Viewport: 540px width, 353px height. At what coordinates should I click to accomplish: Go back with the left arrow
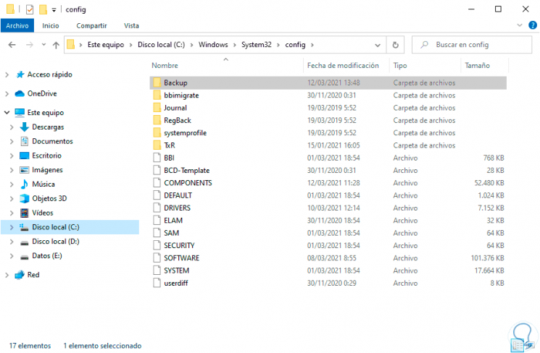(x=12, y=45)
